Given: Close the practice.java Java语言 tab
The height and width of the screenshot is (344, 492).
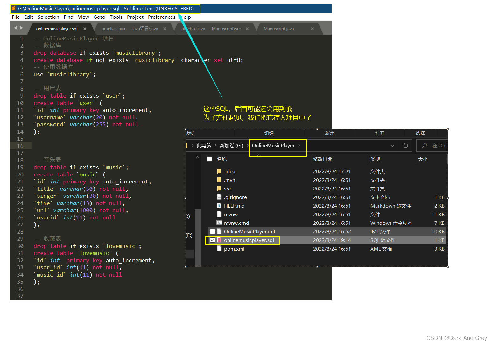Looking at the screenshot, I should (165, 29).
